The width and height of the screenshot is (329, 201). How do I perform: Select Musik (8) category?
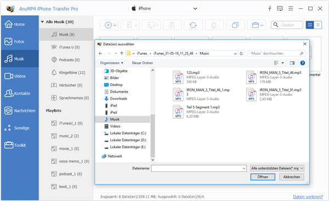[x=66, y=35]
